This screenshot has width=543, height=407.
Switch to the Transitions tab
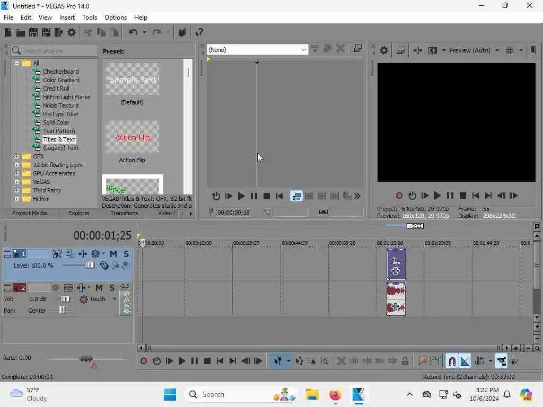point(124,213)
